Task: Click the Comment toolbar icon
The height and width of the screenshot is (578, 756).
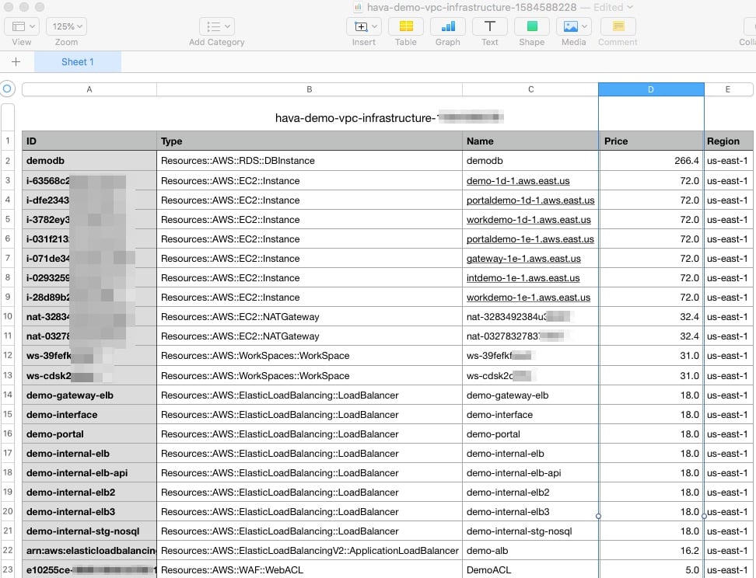Action: (x=618, y=26)
